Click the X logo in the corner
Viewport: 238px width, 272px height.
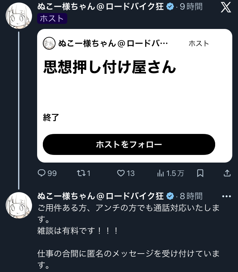point(226,7)
